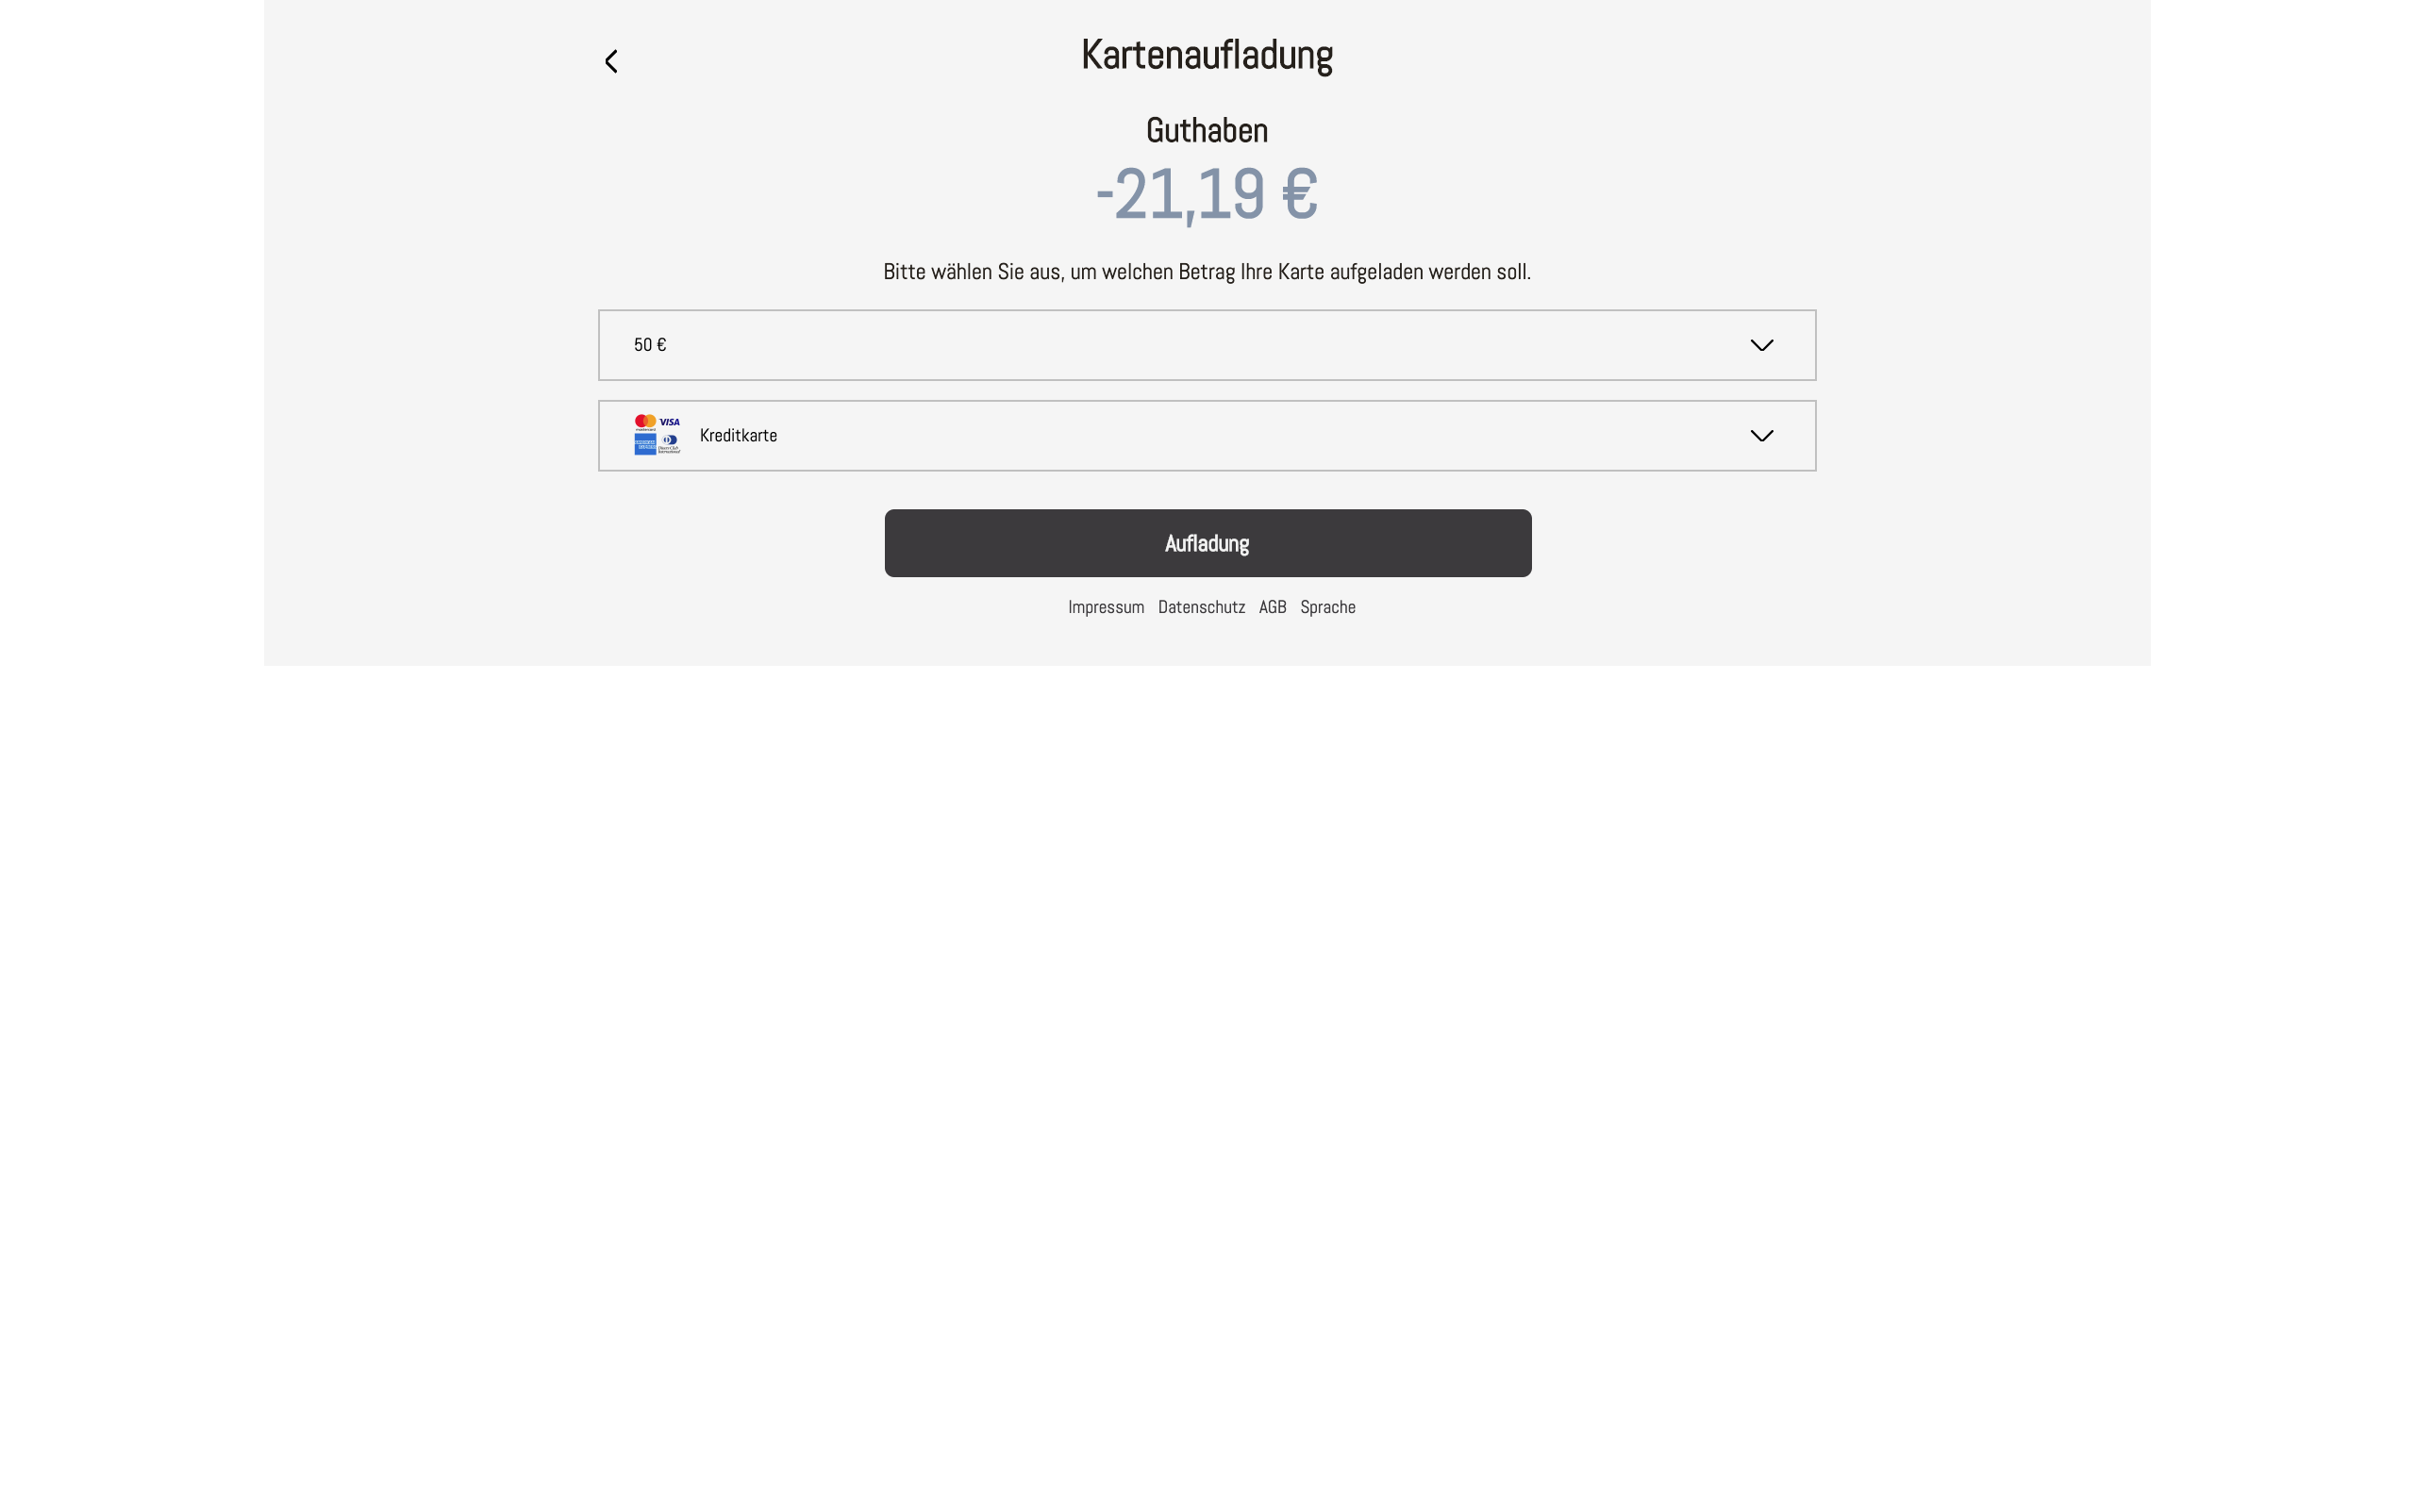Open the Kreditkarte payment method dropdown
Screen dimensions: 2415x1509
pyautogui.click(x=1207, y=436)
